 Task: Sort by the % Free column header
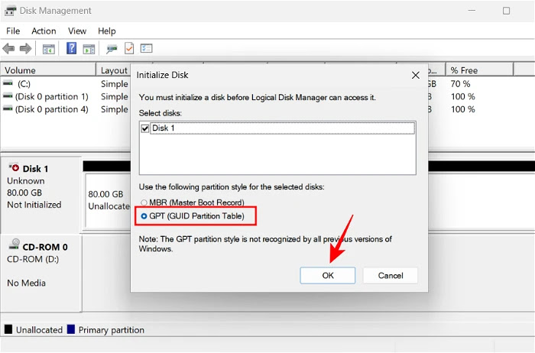pos(479,70)
